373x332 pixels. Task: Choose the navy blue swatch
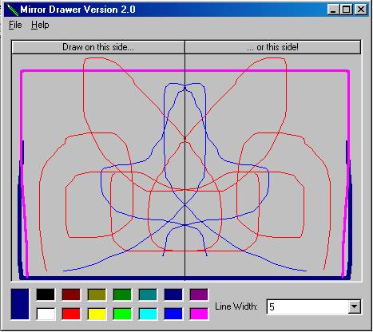click(x=173, y=294)
